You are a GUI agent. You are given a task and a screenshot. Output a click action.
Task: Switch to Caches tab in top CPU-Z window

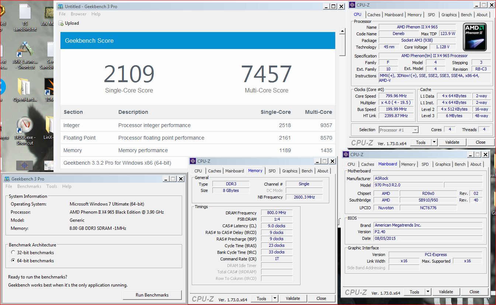coord(374,15)
